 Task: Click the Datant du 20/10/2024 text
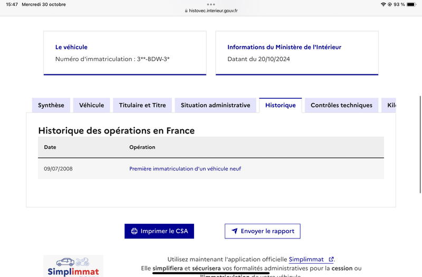pos(258,59)
